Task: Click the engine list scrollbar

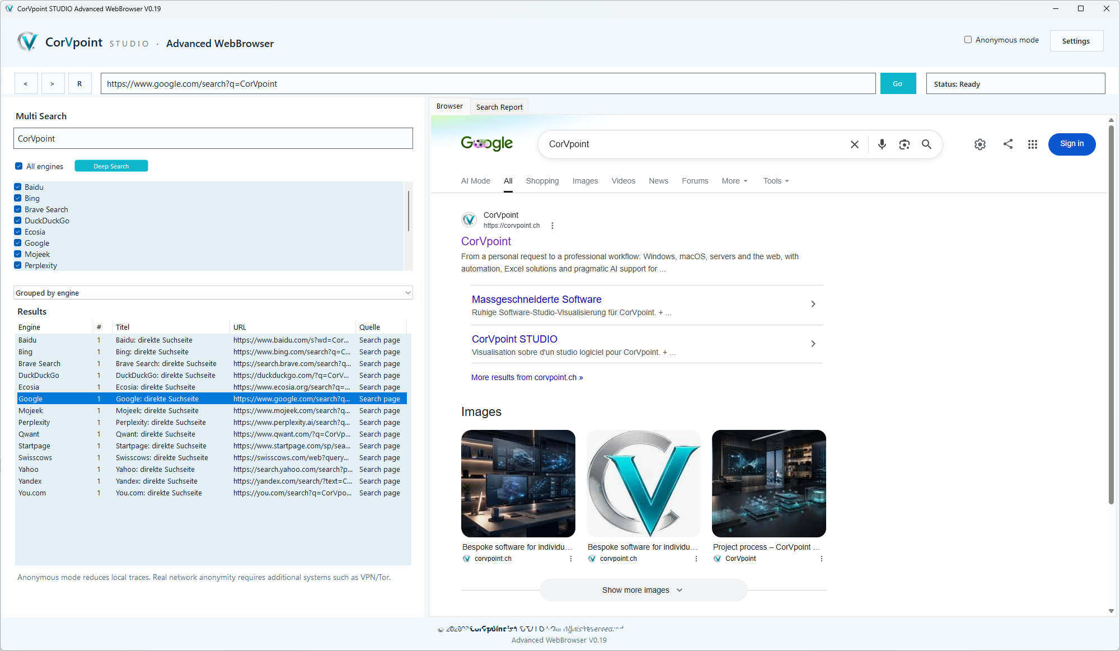Action: pos(408,210)
